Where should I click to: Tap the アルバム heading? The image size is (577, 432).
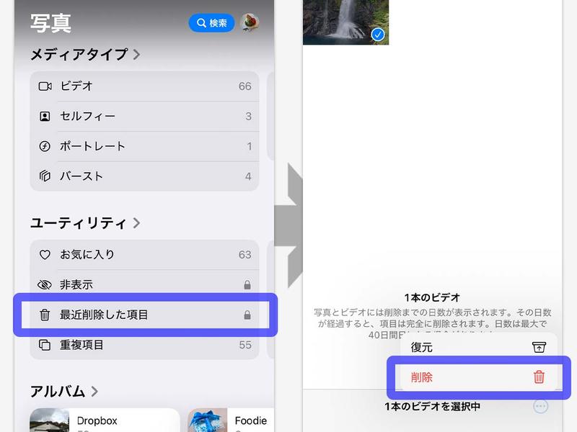click(58, 392)
